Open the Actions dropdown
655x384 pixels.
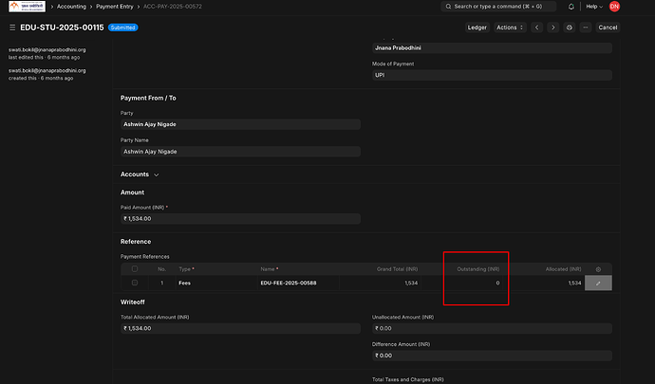click(510, 27)
